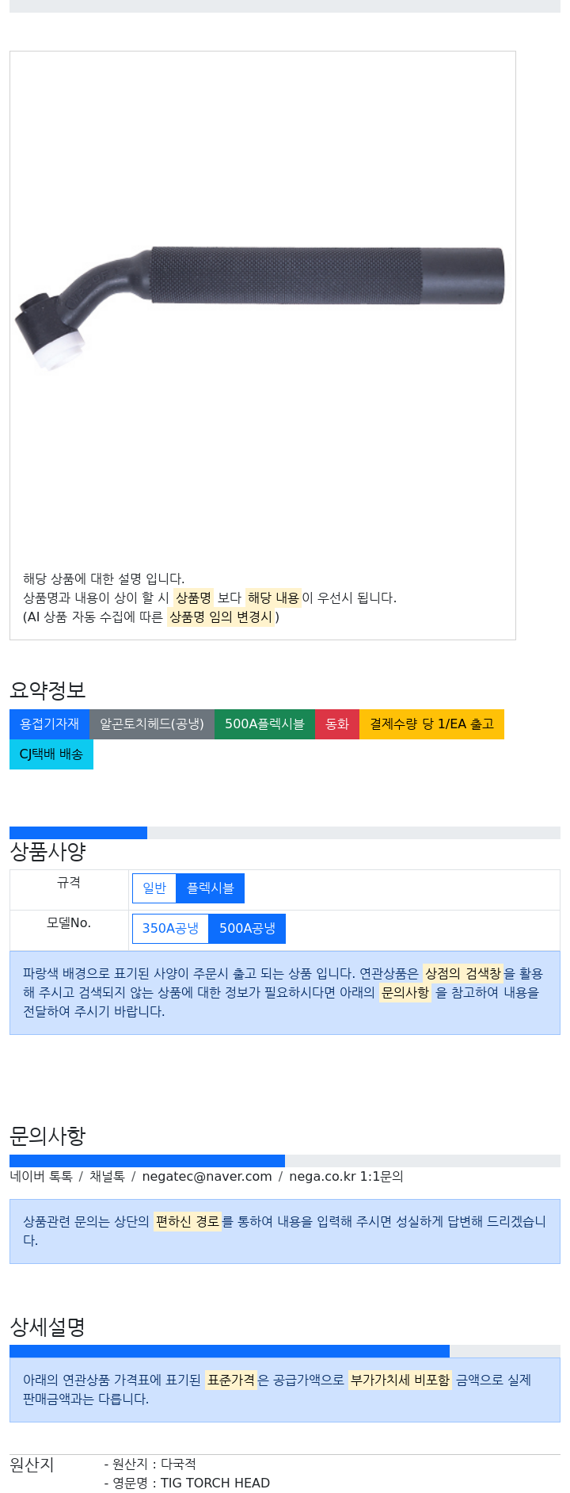Screen dimensions: 570x1493
Task: Click the CJ택배 배송 badge
Action: pos(51,754)
